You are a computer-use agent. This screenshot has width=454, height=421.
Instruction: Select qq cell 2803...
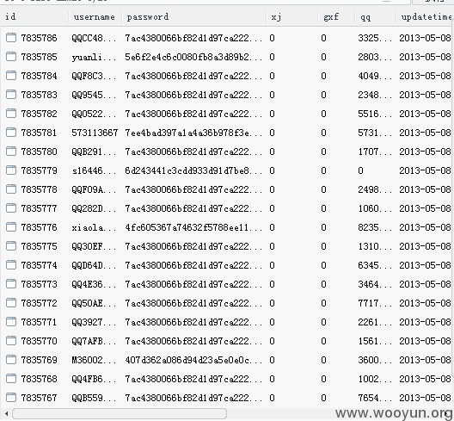(375, 57)
